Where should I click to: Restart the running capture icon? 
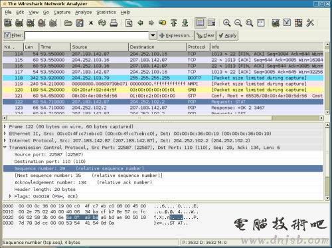coord(53,23)
